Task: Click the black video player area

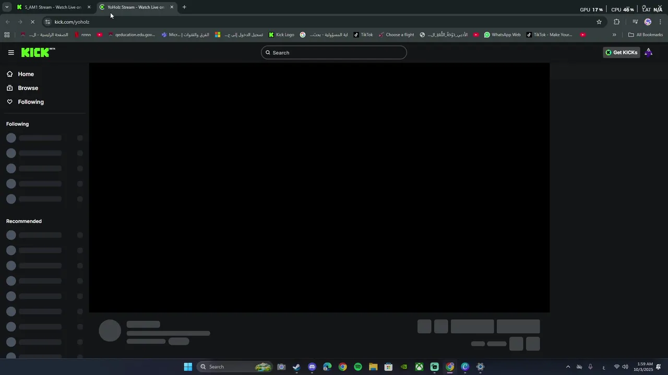Action: tap(319, 187)
